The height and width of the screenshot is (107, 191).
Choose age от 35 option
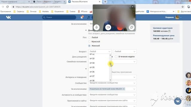click(99, 67)
